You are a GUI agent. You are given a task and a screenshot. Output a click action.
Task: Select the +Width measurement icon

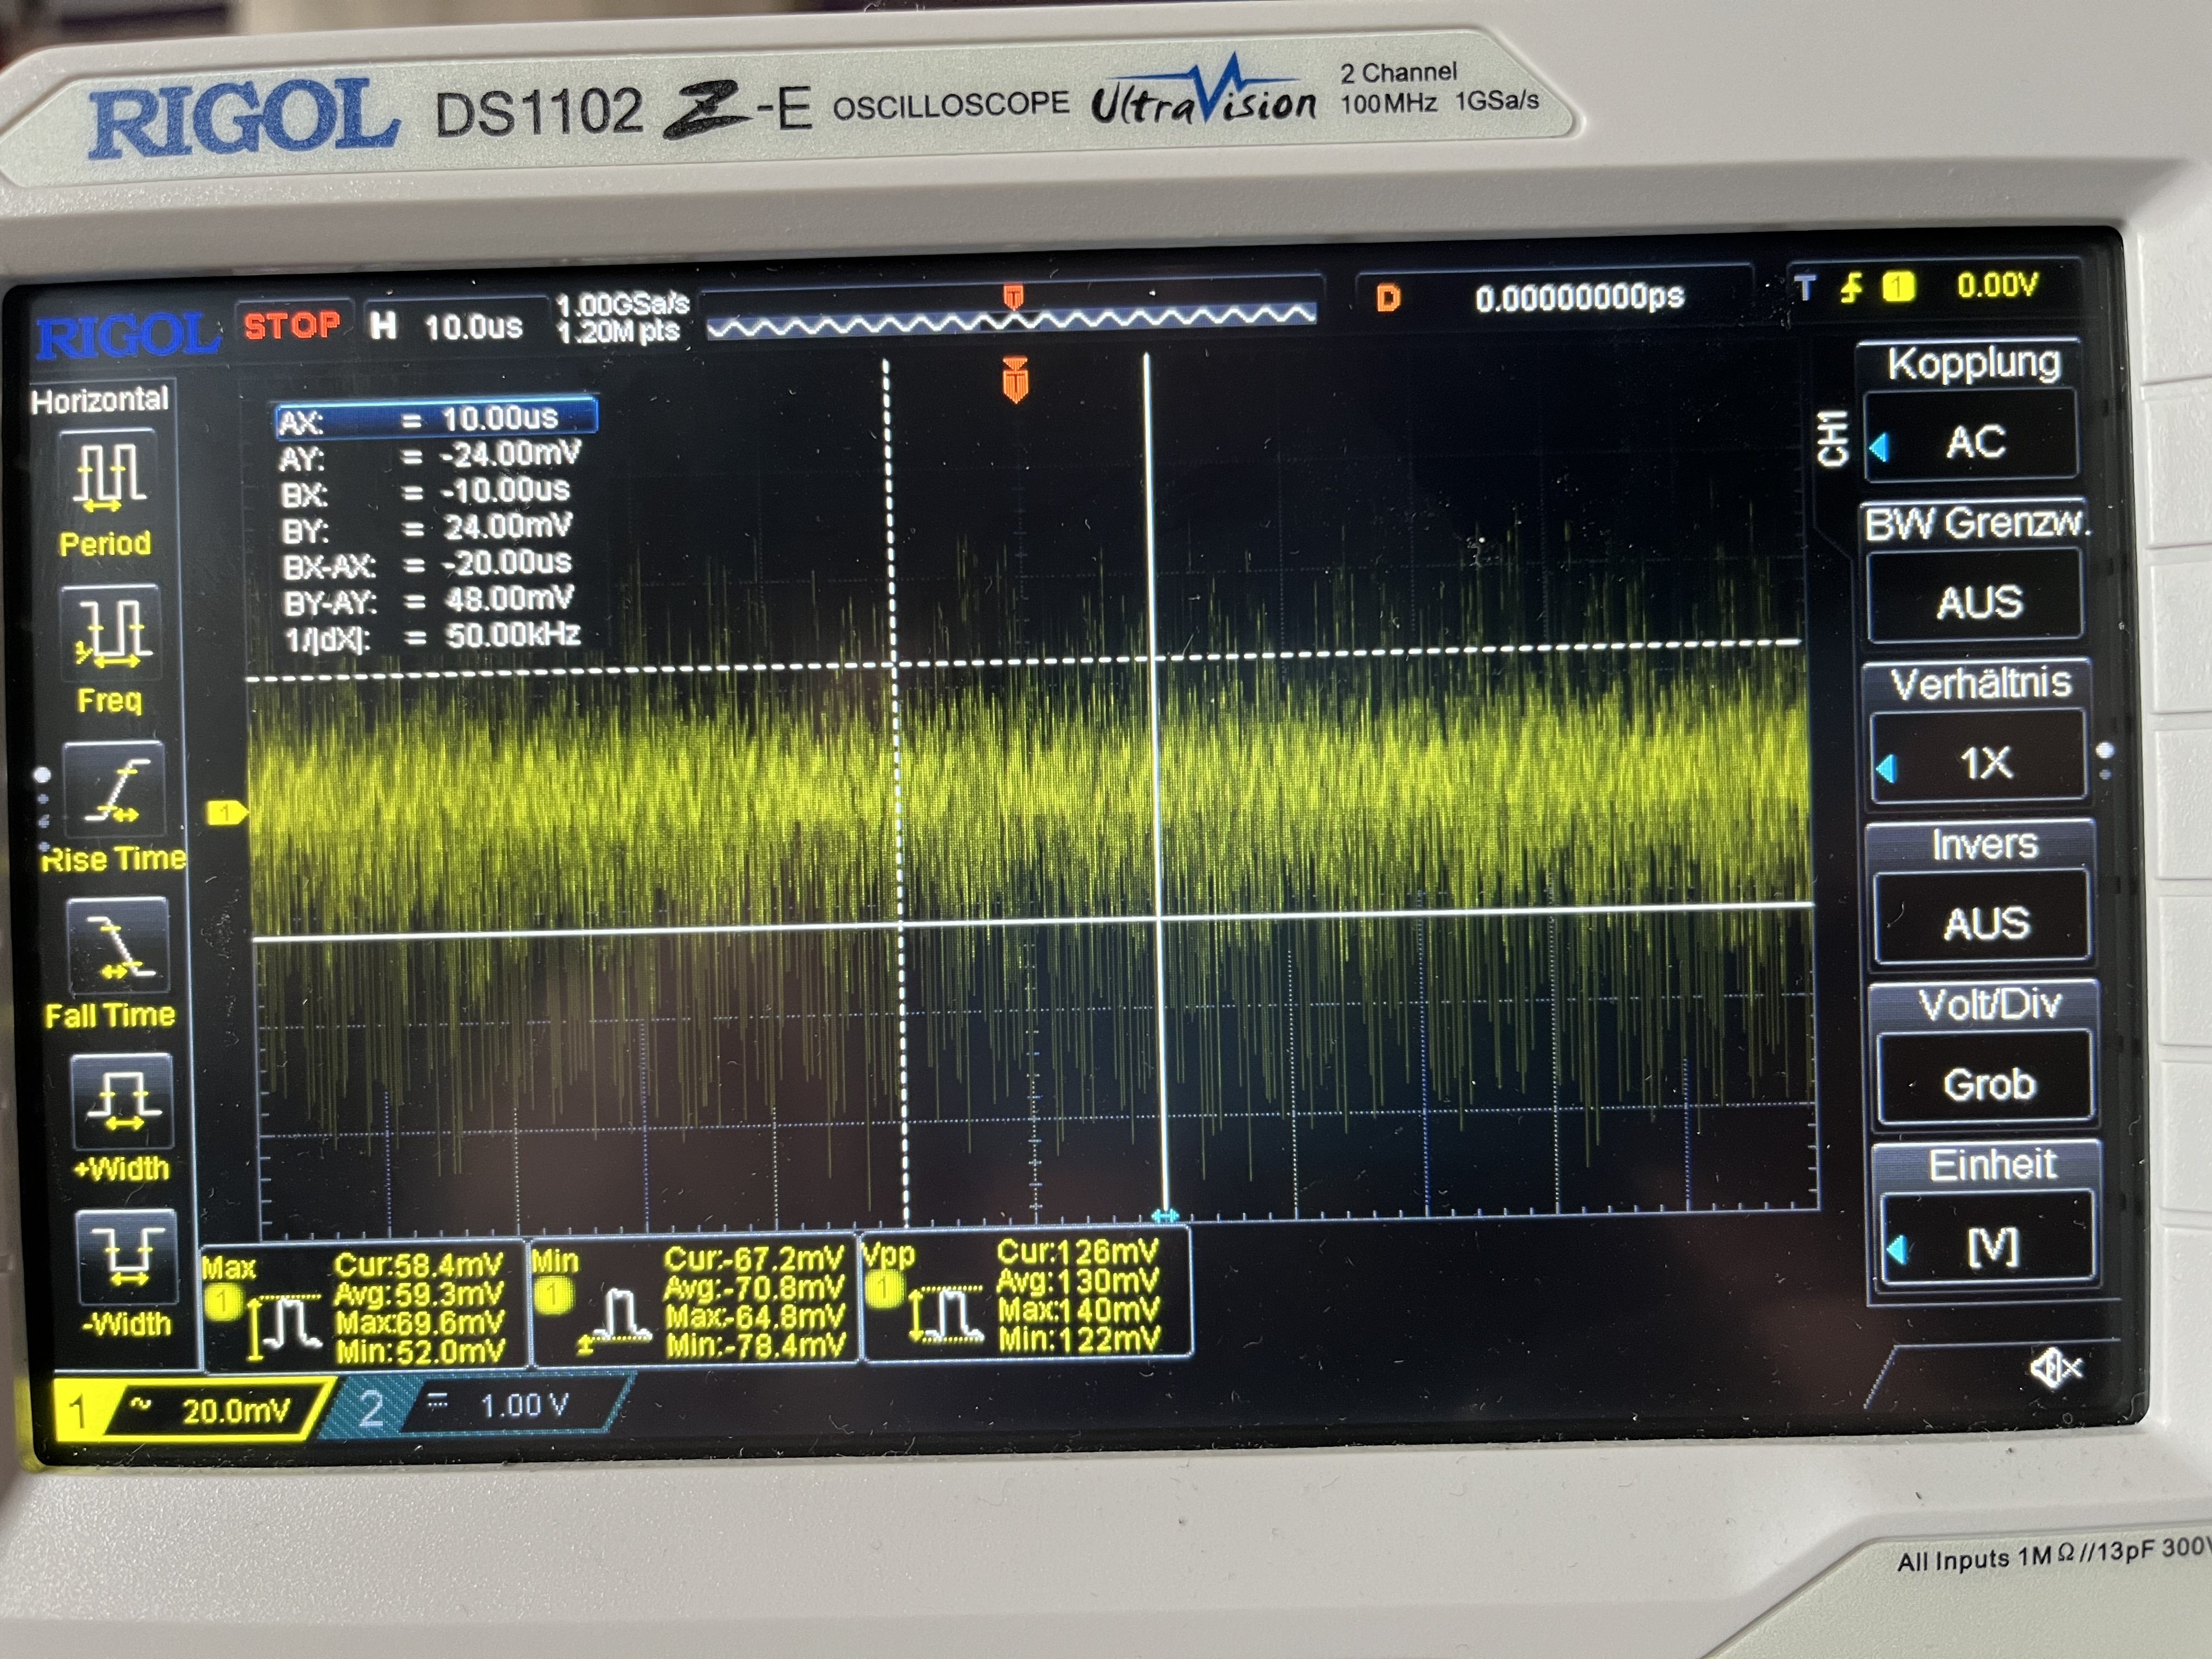coord(122,1101)
